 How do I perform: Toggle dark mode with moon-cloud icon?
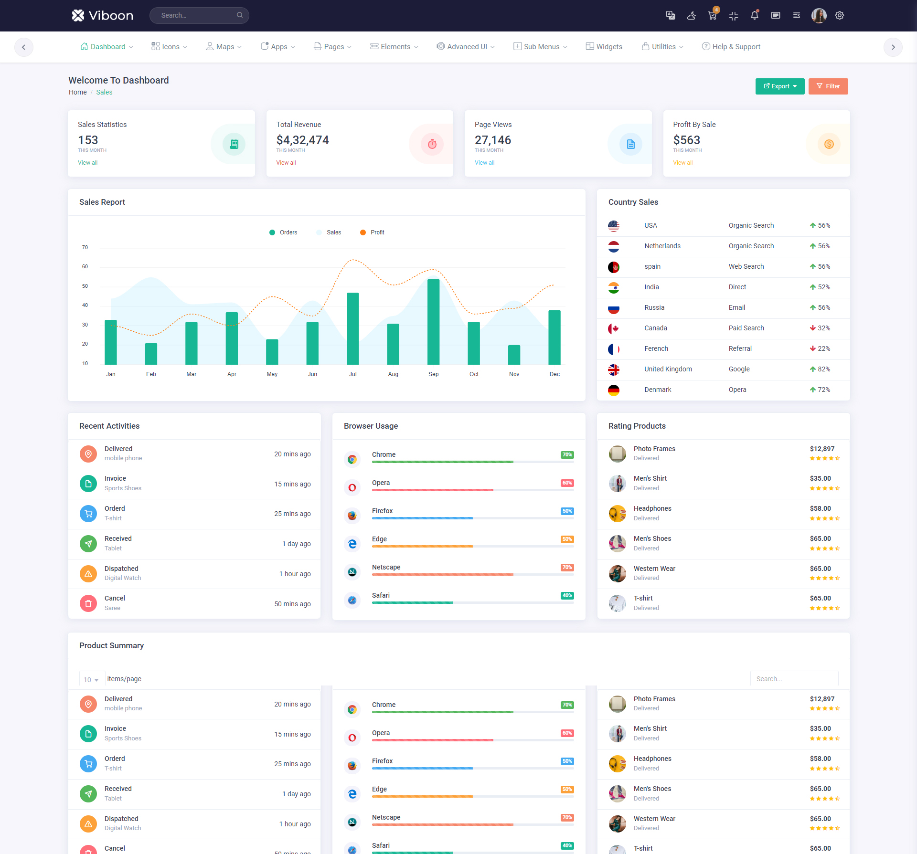(x=691, y=15)
